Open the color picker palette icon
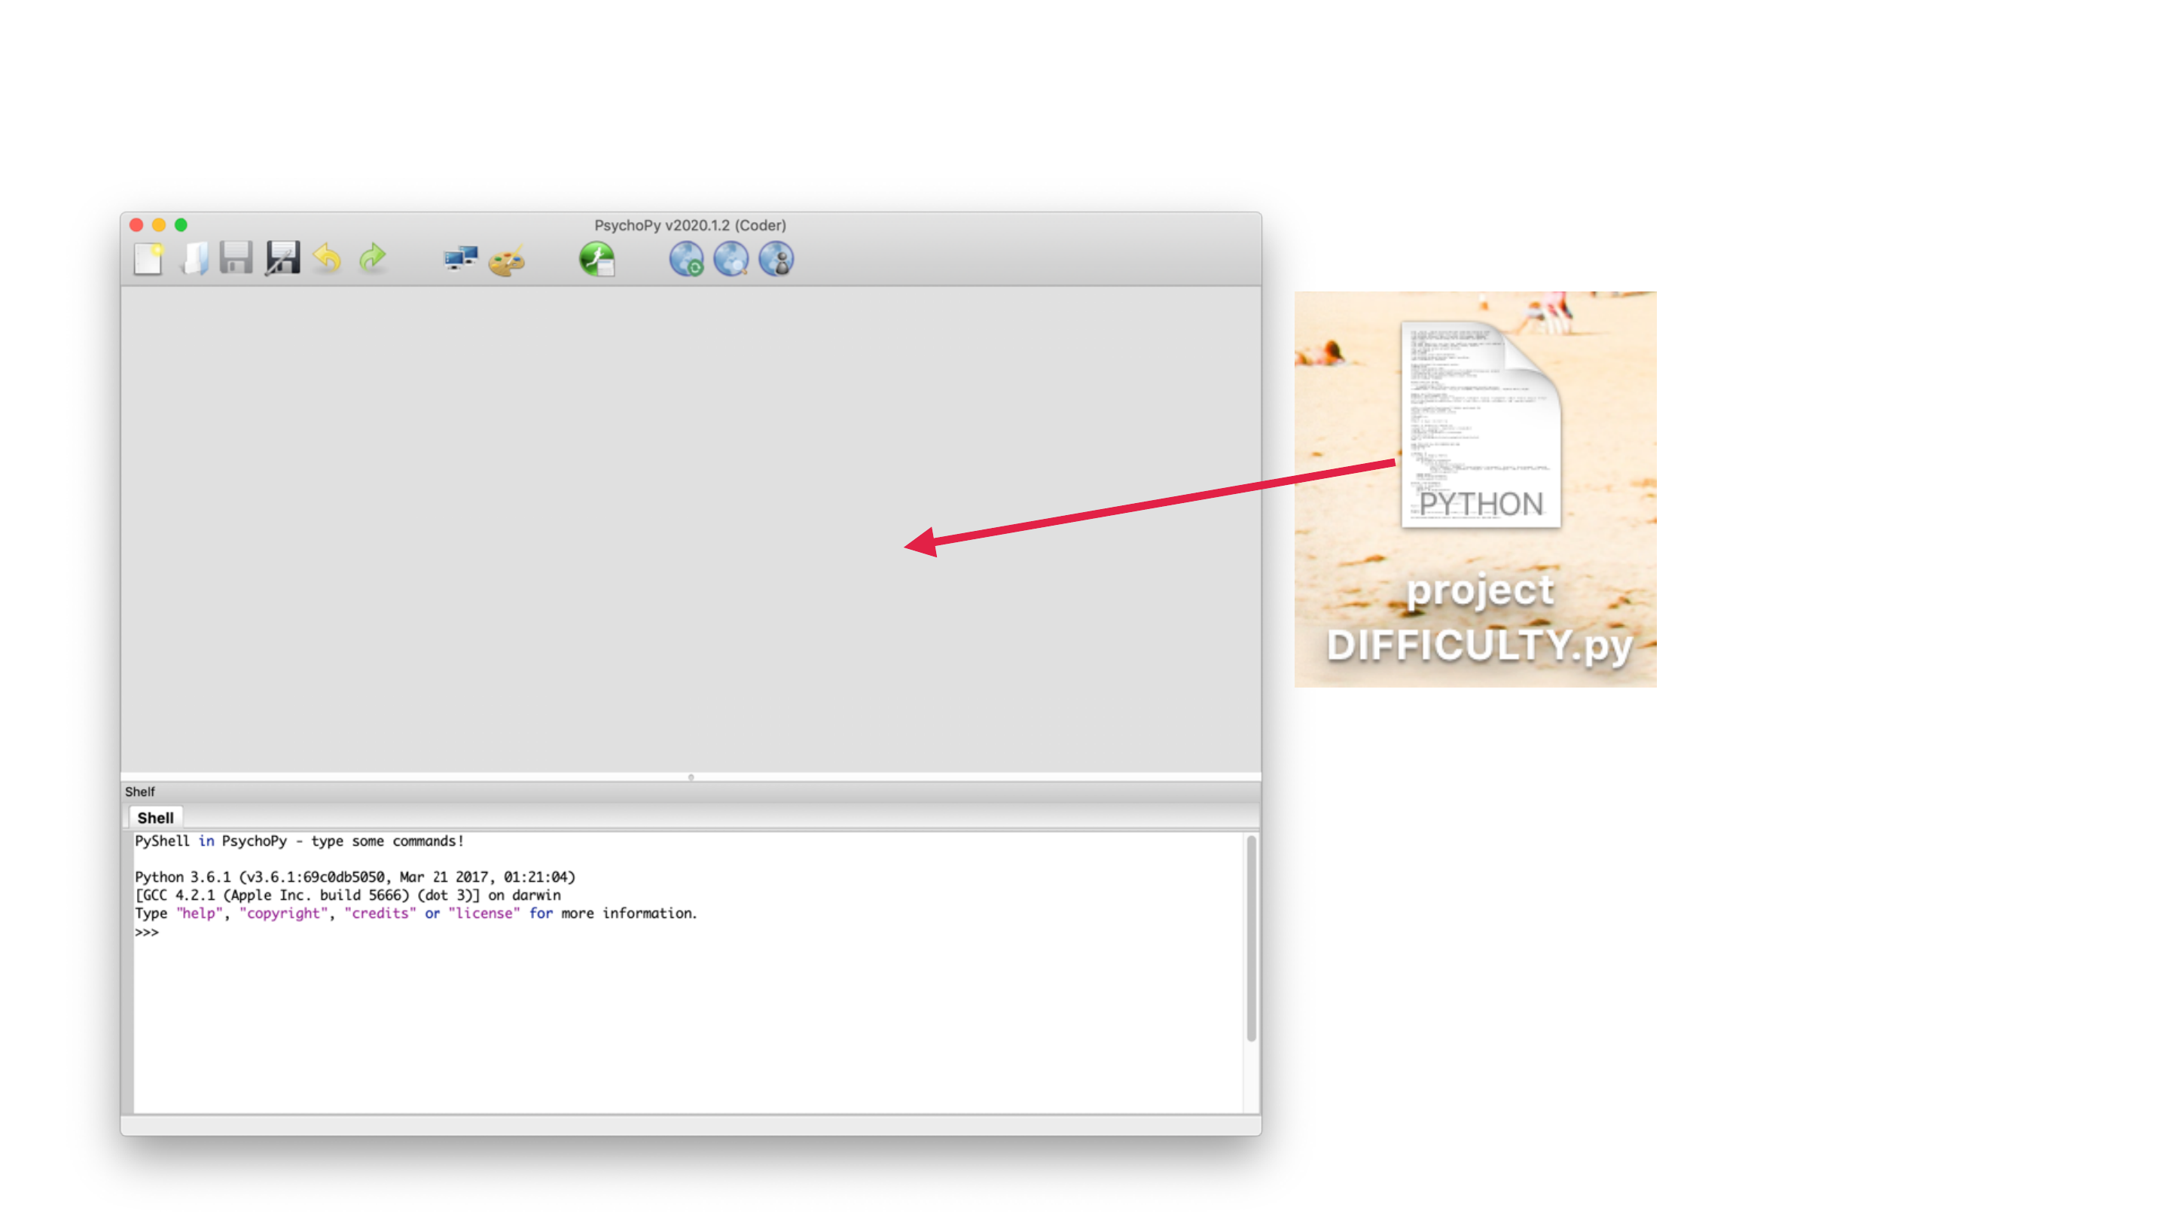Viewport: 2169px width, 1220px height. pos(507,260)
